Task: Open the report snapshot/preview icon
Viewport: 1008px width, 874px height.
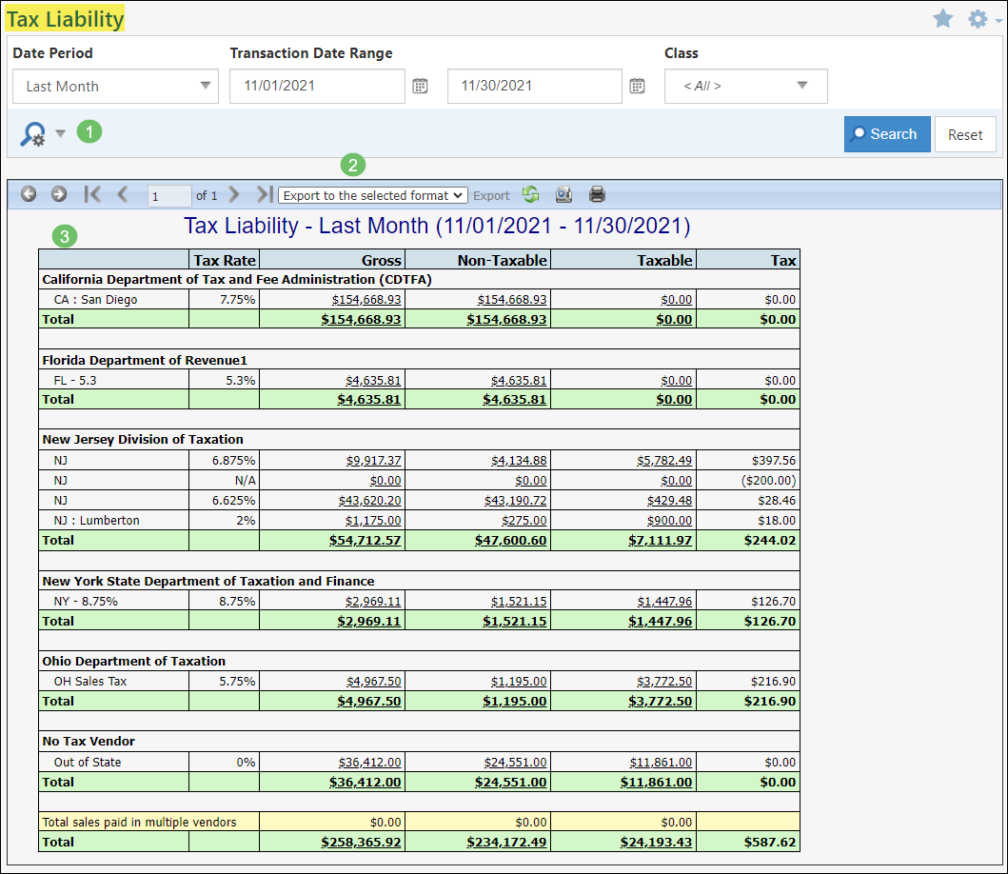Action: 563,194
